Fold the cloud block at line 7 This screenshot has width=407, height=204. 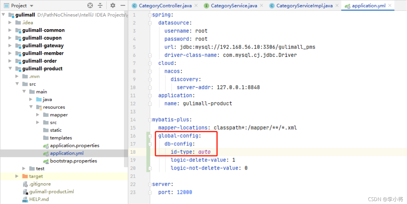[x=150, y=63]
